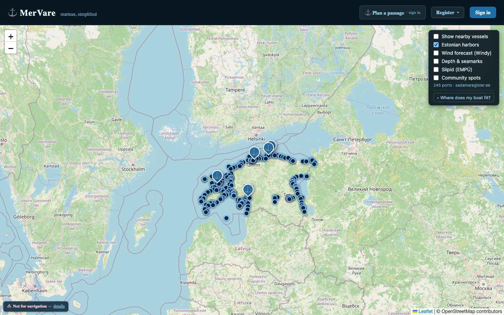Enable Show nearby vessels
The width and height of the screenshot is (504, 315).
coord(436,37)
